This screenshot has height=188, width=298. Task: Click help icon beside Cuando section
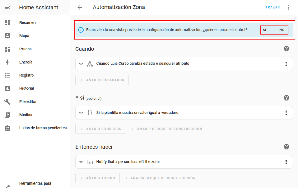pyautogui.click(x=286, y=49)
